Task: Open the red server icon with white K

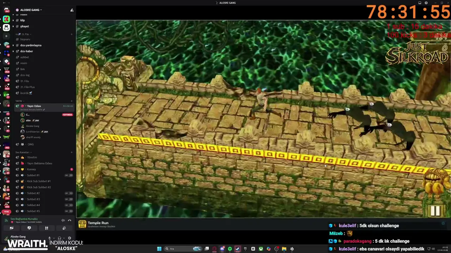Action: (6, 19)
